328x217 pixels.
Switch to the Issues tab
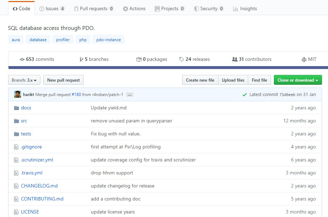(52, 8)
